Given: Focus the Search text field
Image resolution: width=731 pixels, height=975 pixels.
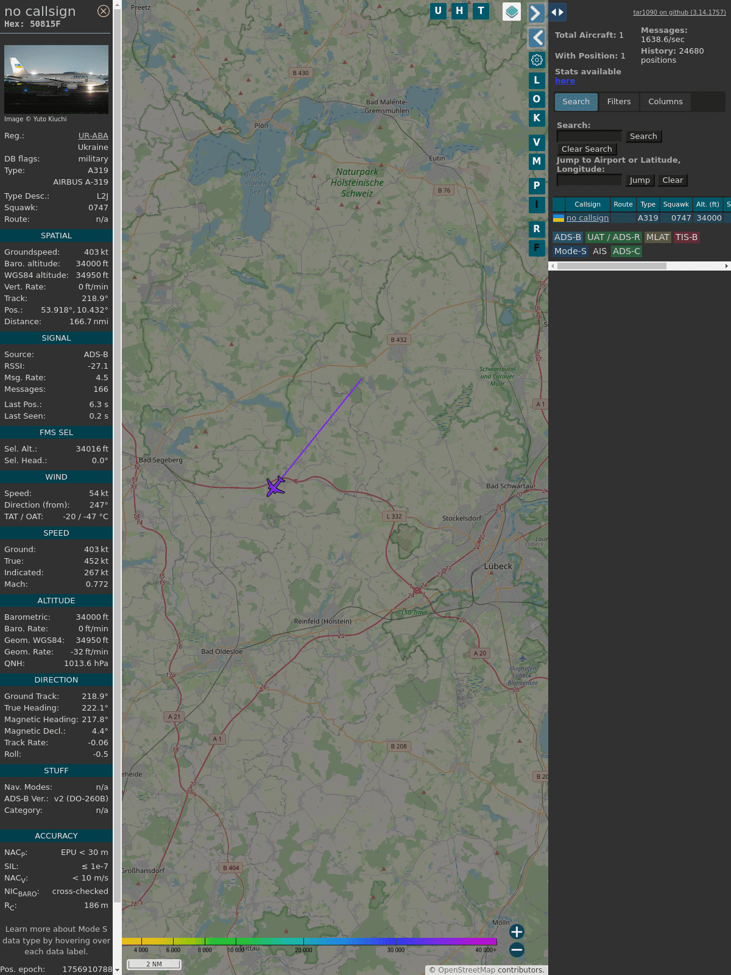Looking at the screenshot, I should tap(589, 136).
